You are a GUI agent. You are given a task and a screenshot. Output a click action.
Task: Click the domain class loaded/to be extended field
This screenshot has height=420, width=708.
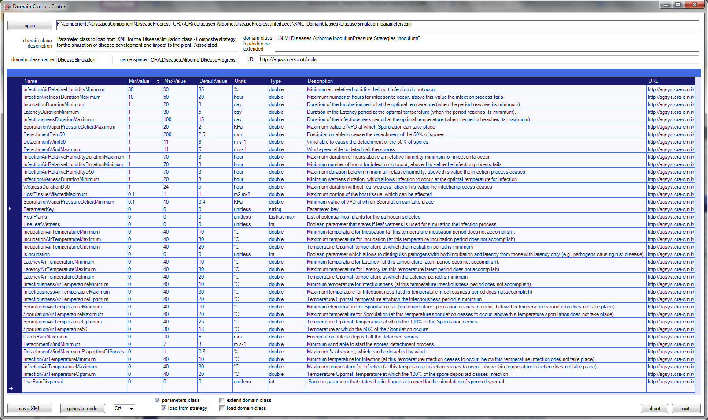[x=487, y=43]
